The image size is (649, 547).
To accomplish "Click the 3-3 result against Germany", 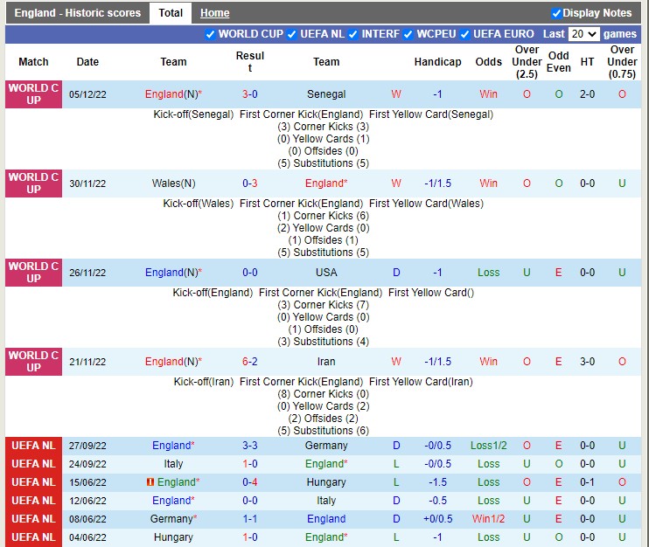I will [250, 446].
